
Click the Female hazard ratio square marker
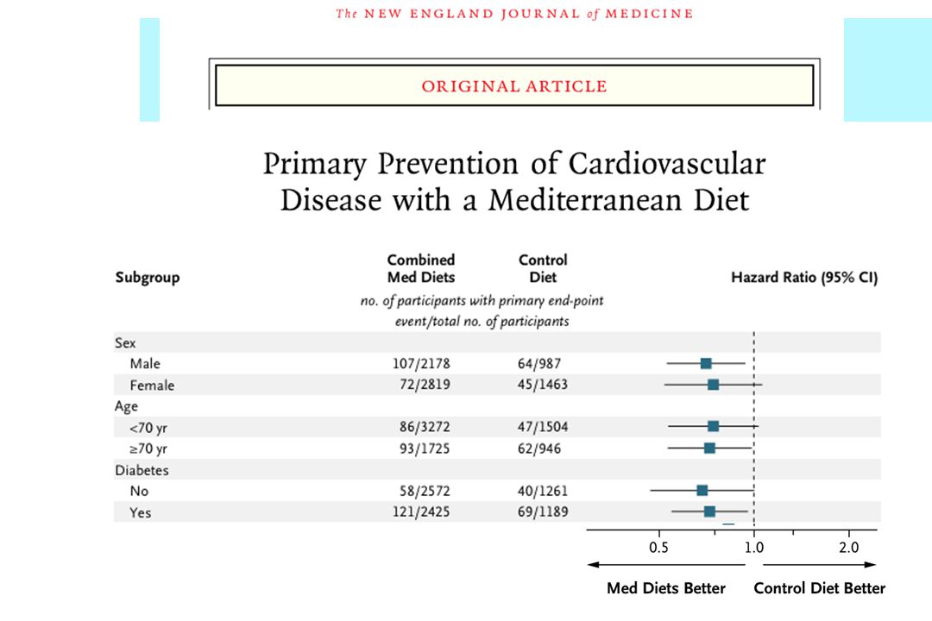pos(714,385)
